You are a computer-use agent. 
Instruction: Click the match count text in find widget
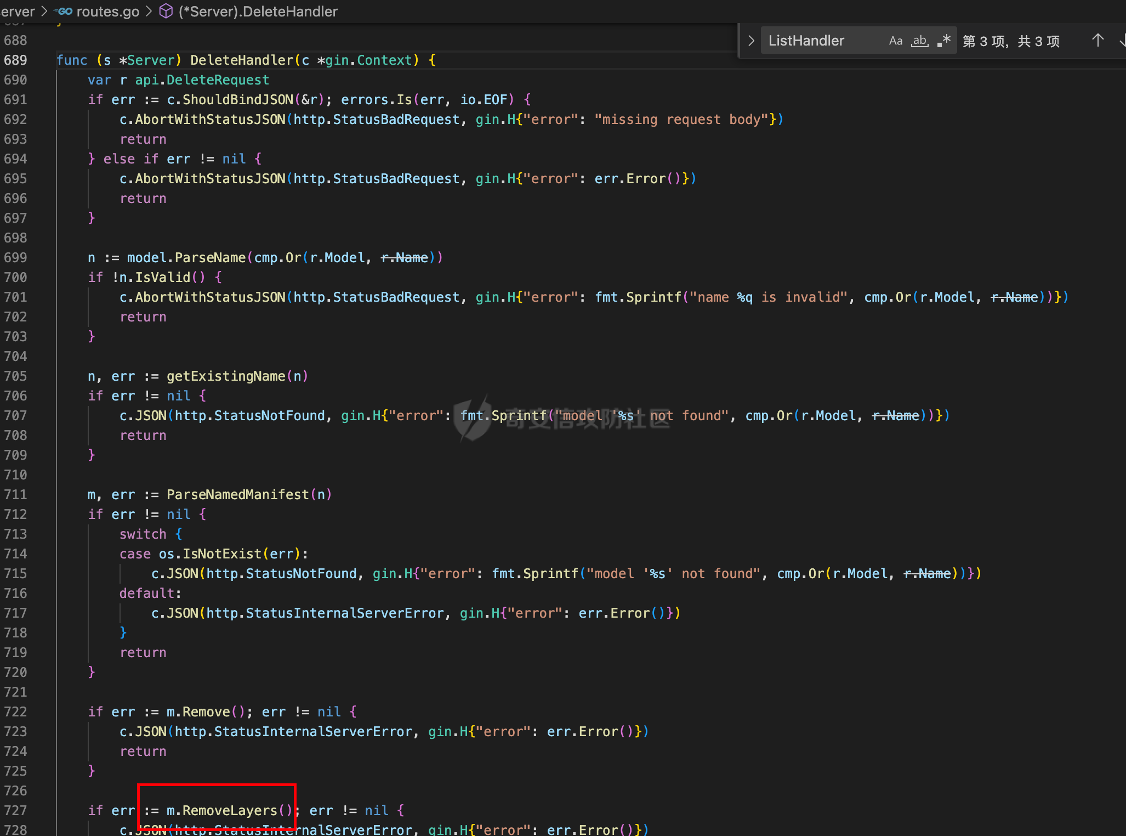point(1010,41)
